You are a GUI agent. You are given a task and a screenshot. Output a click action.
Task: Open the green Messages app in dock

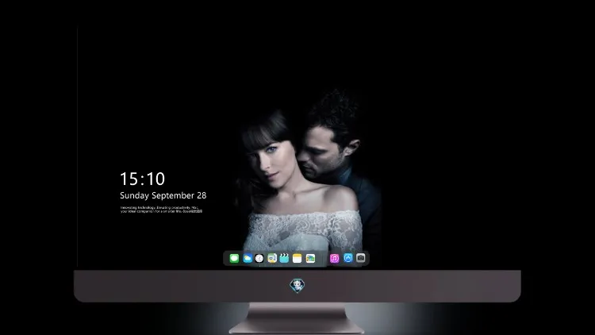pos(234,258)
